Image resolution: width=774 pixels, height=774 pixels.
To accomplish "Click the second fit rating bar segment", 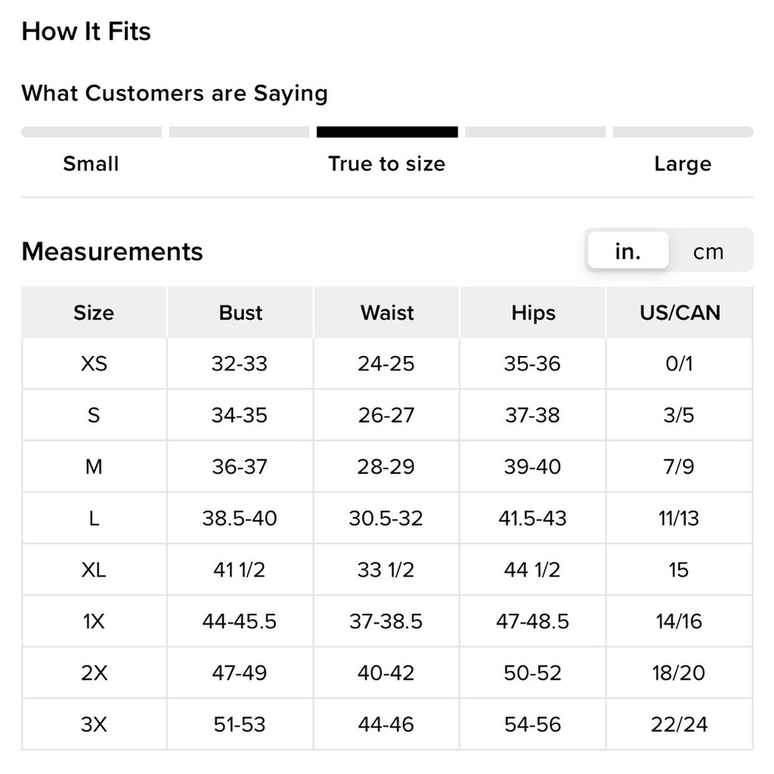I will pyautogui.click(x=239, y=132).
